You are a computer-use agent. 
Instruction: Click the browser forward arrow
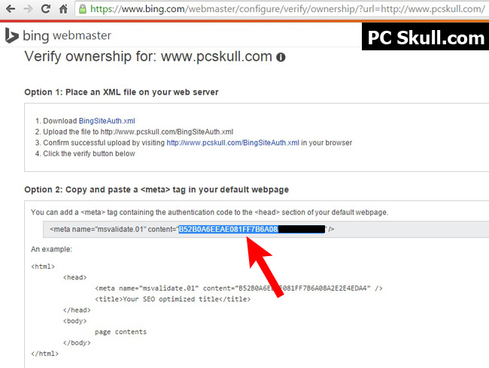coord(27,10)
